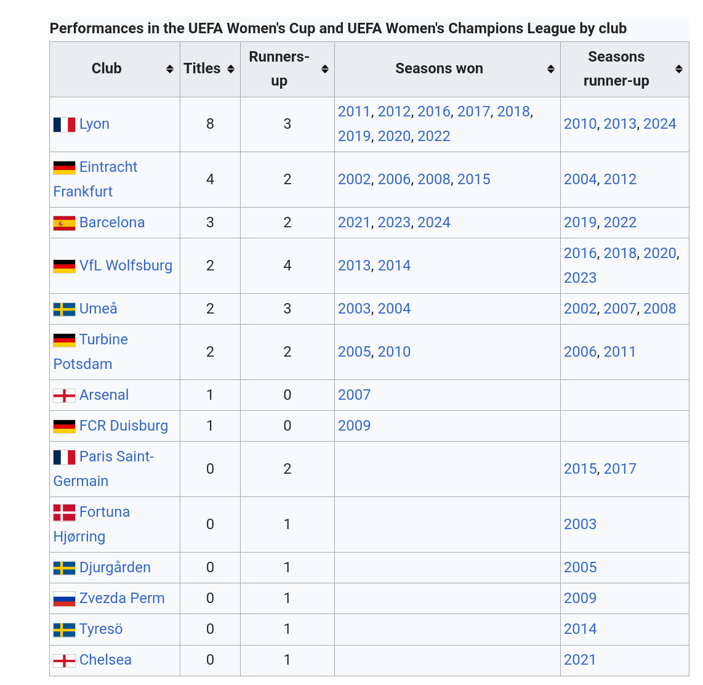The image size is (703, 685).
Task: Open the Turbine Potsdam club link
Action: pos(90,352)
